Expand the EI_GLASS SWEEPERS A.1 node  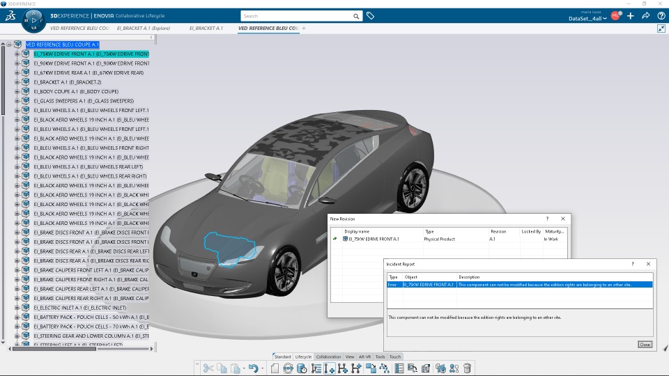click(17, 100)
